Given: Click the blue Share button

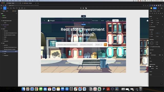Looking at the screenshot, I should tap(155, 8).
